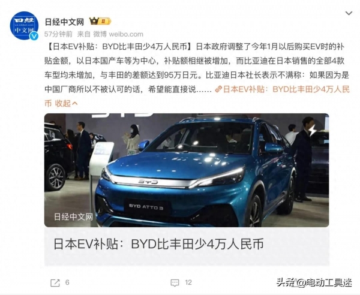
Task: Click the repost count 6
Action: (x=67, y=282)
